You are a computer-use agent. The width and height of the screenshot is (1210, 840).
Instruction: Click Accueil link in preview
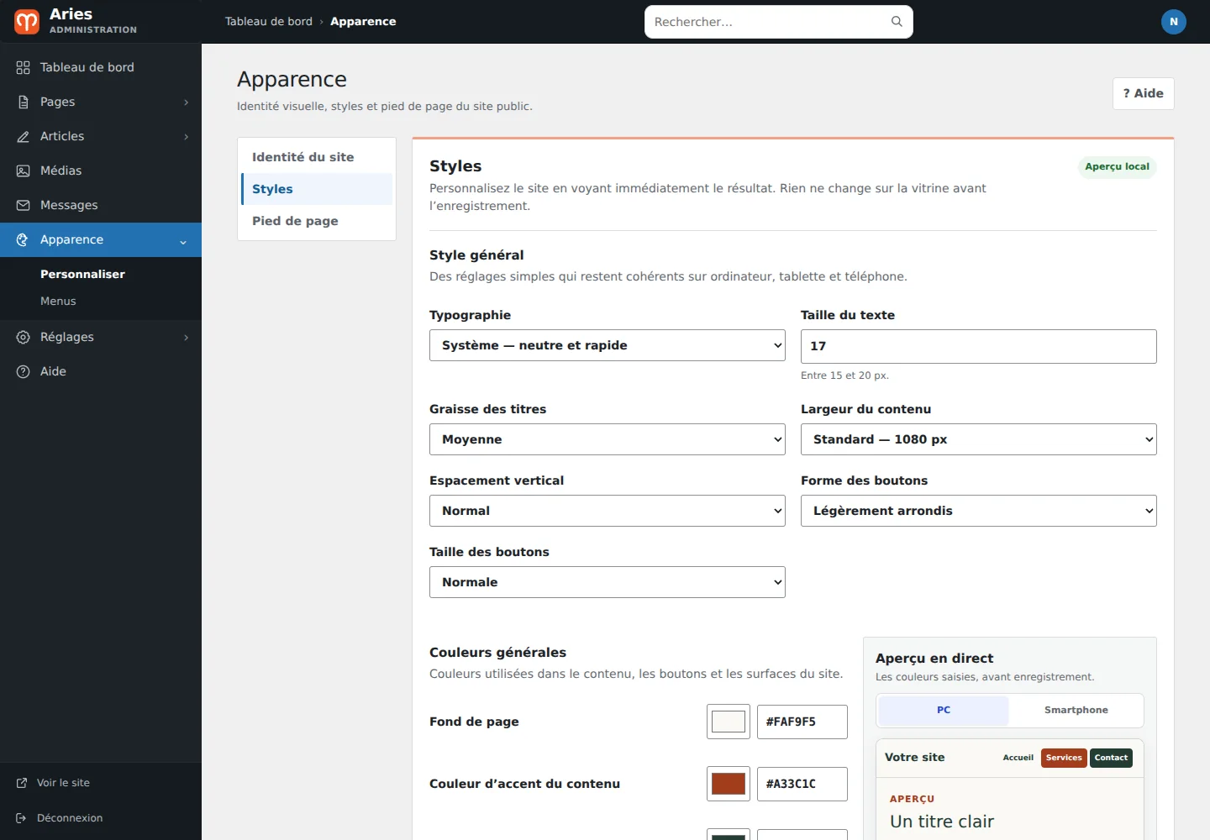click(1018, 758)
